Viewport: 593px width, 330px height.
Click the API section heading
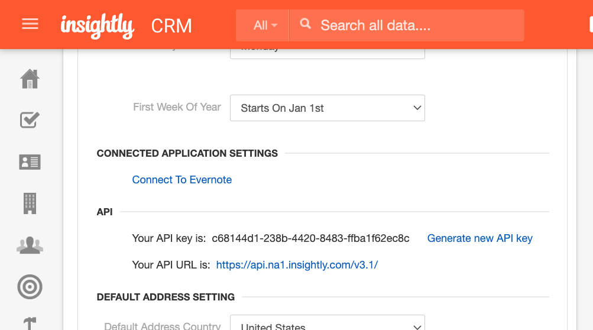(x=105, y=212)
